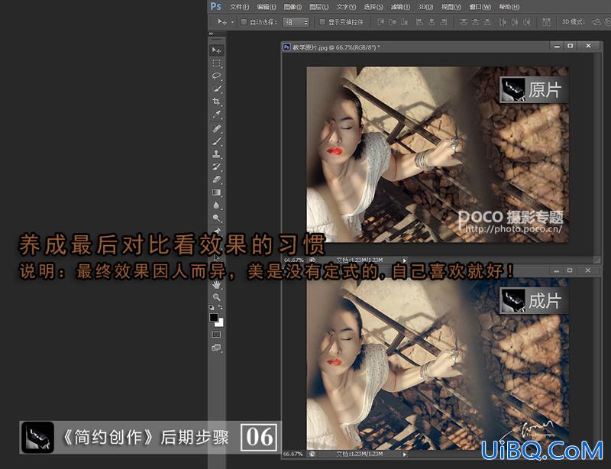Select the Lasso tool

[x=216, y=76]
